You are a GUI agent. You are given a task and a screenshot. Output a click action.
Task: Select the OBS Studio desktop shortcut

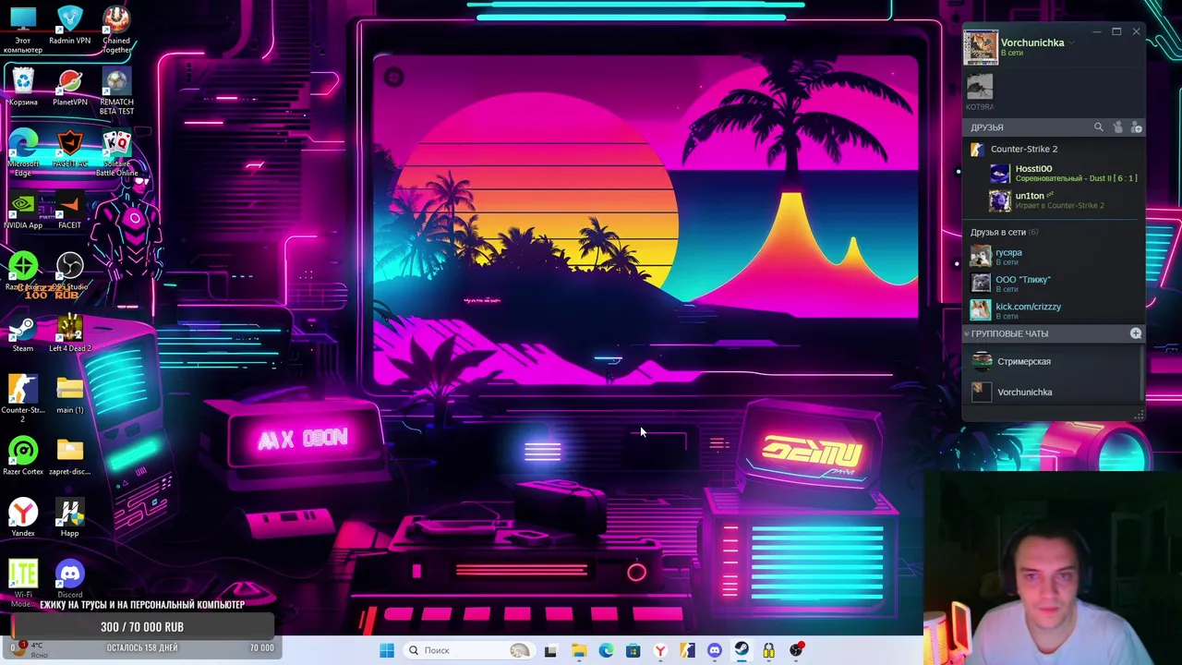click(x=69, y=272)
